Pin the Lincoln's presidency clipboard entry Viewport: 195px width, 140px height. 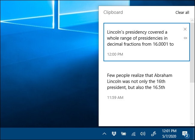tap(185, 38)
